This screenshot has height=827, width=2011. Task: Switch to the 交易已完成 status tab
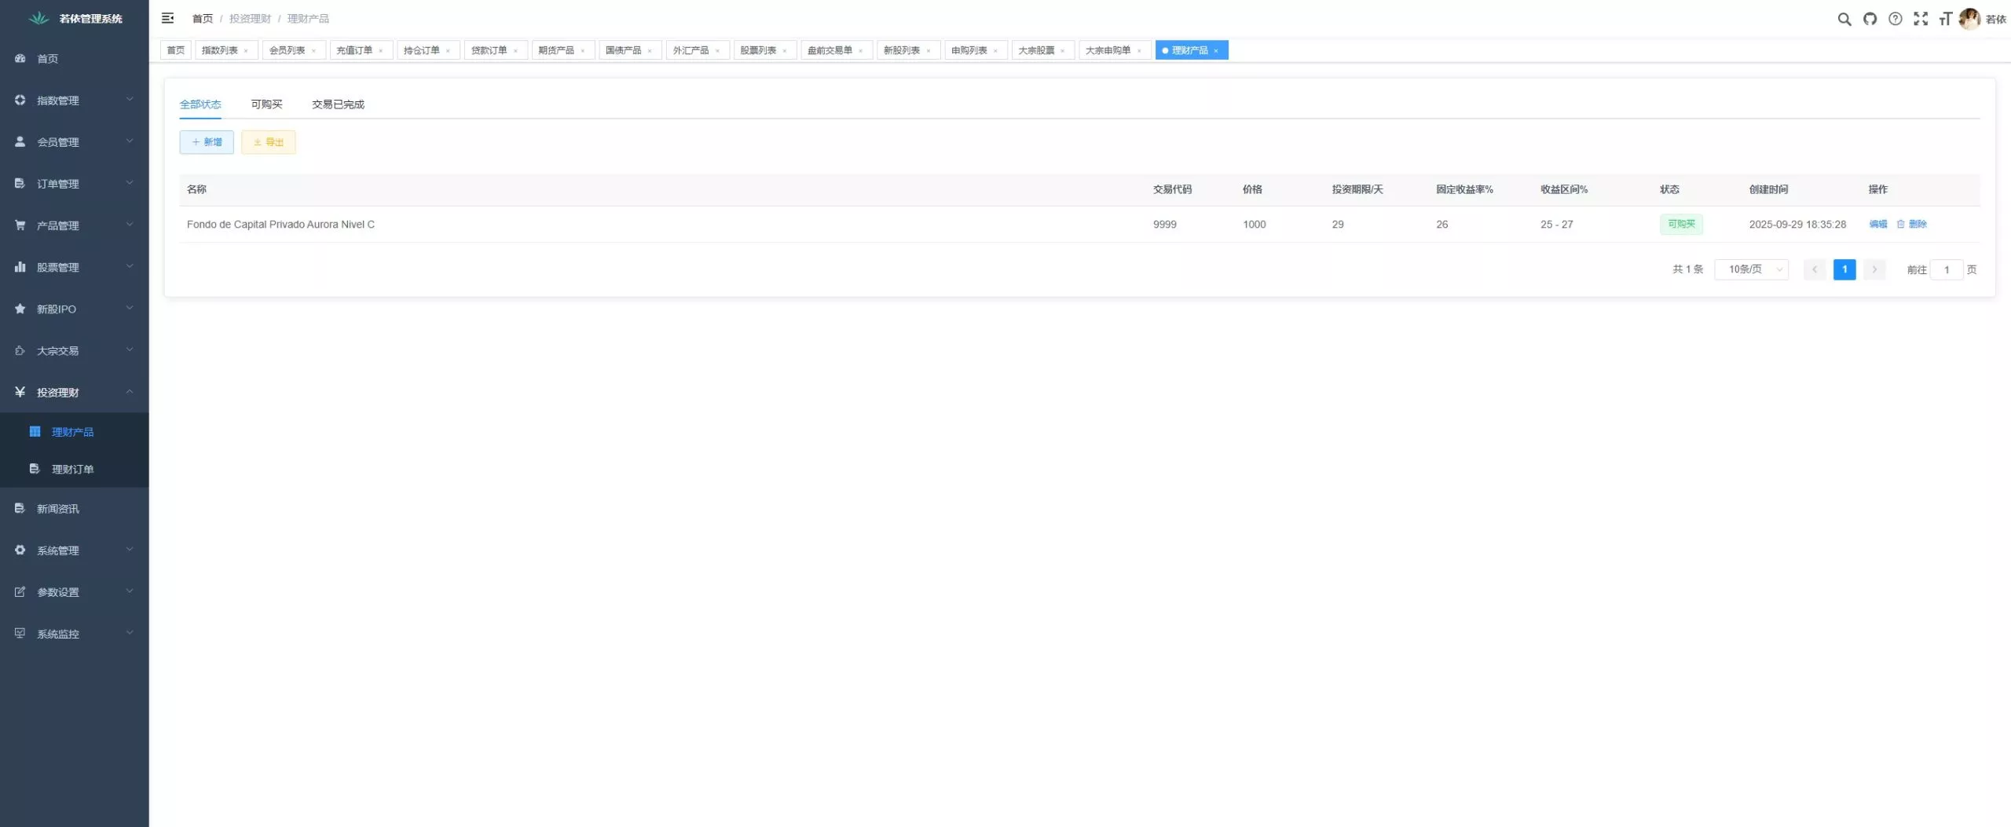click(x=338, y=104)
